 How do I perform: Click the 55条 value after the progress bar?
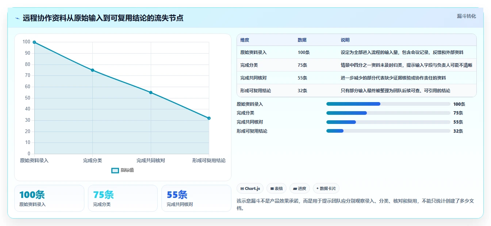click(x=458, y=122)
